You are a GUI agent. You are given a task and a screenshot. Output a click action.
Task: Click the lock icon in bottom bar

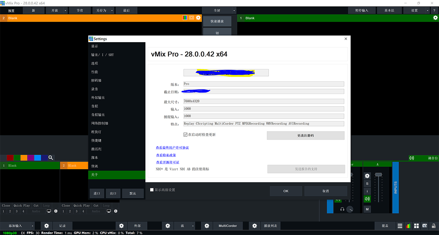coord(434,226)
